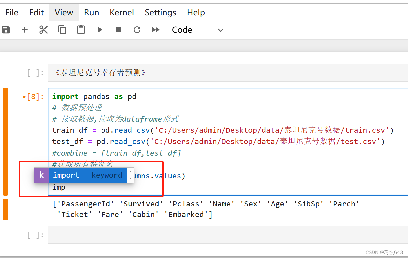The width and height of the screenshot is (408, 258).
Task: Click the autocomplete list scrollbar arrows
Action: (130, 175)
